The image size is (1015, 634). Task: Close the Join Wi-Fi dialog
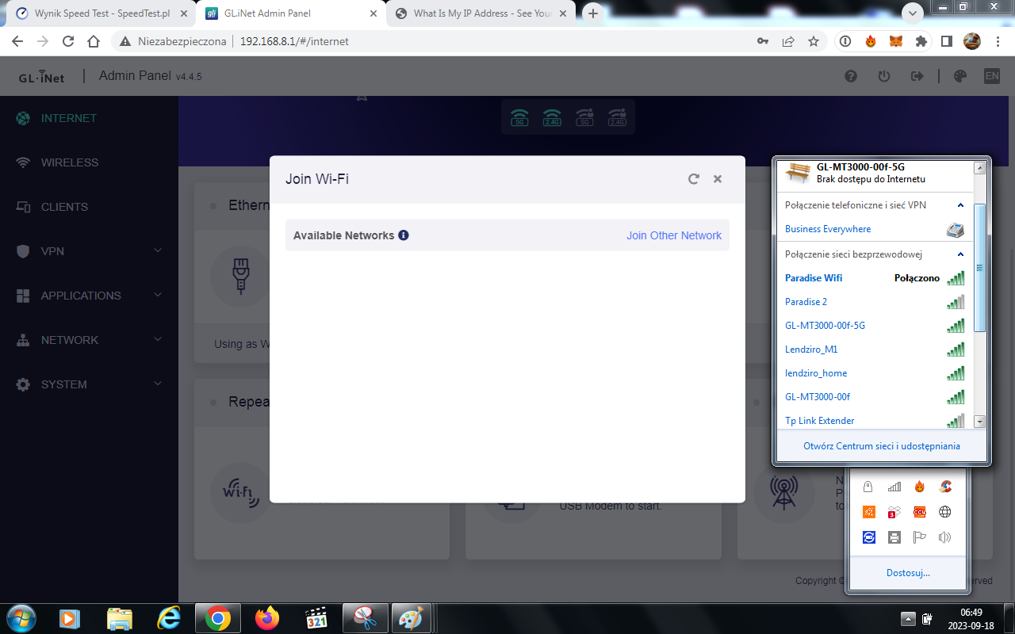718,179
